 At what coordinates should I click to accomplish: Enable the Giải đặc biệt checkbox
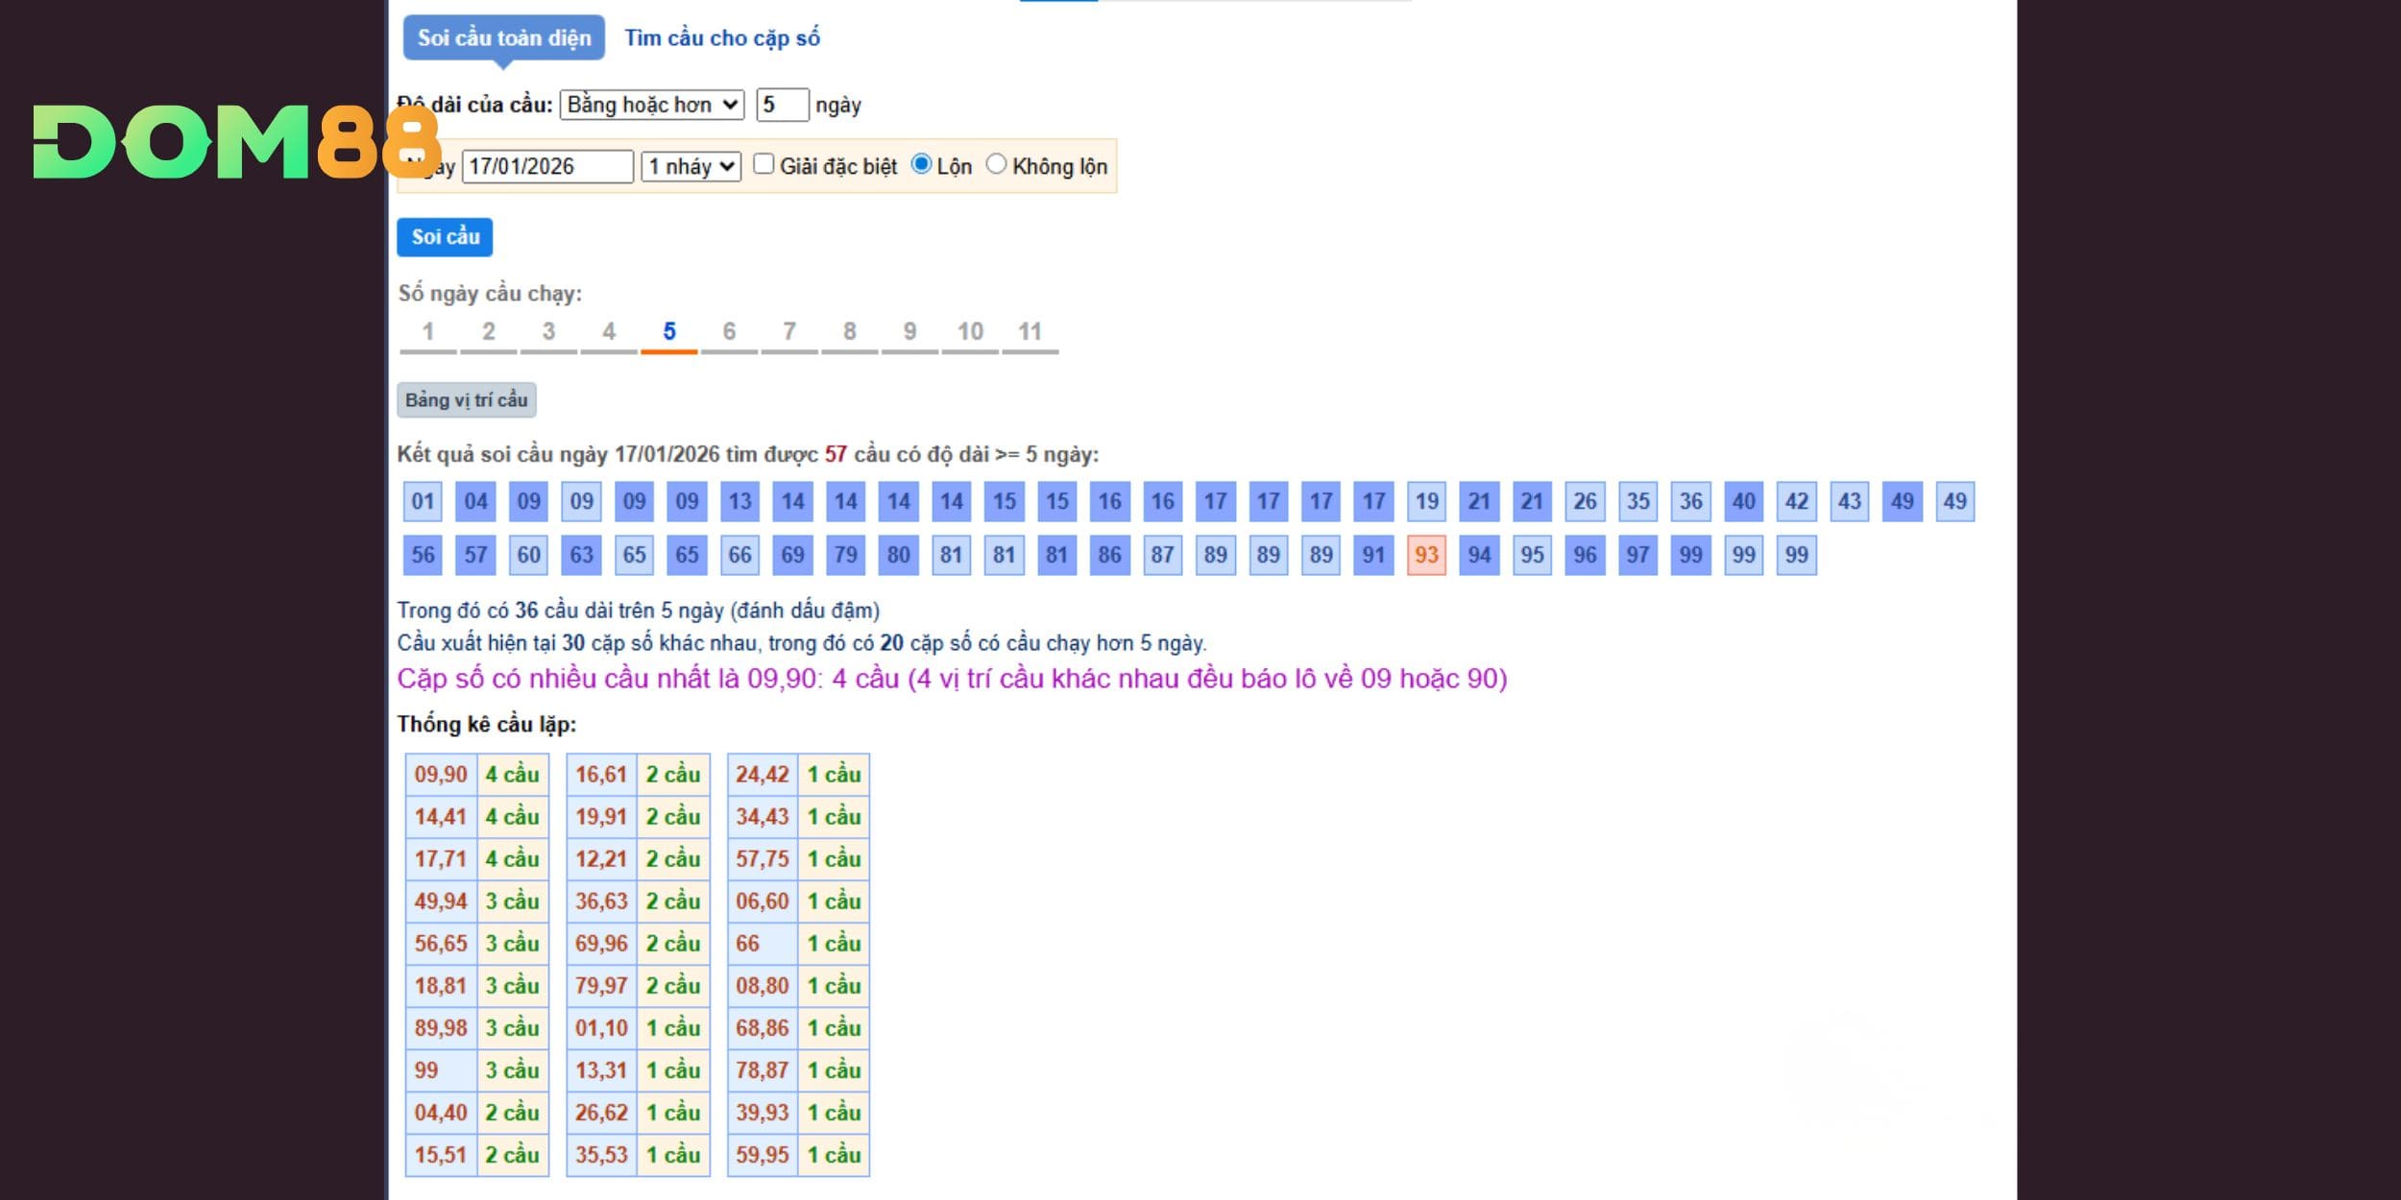(x=764, y=164)
